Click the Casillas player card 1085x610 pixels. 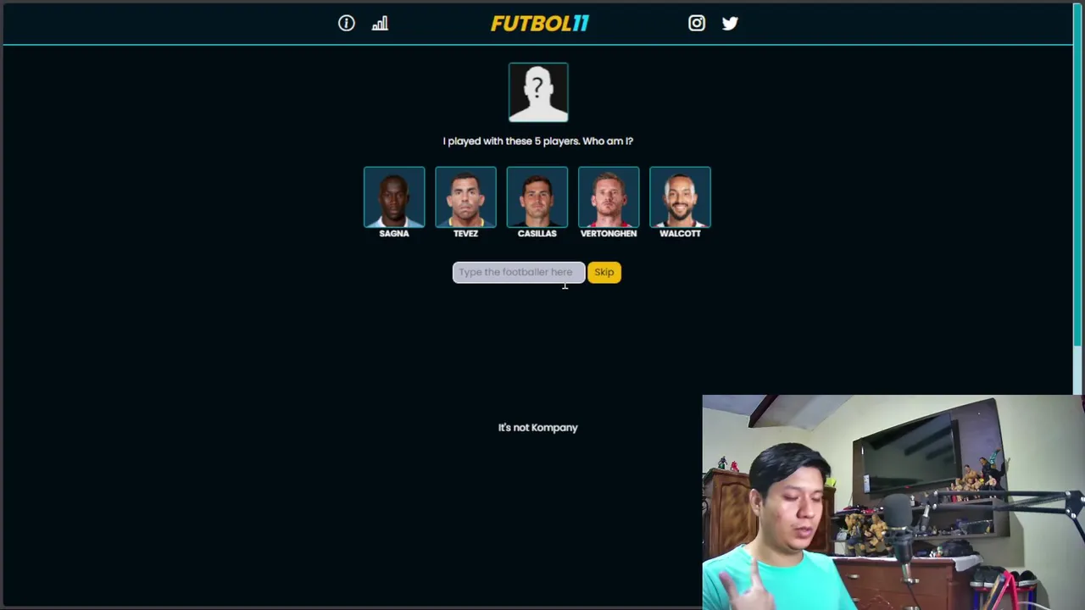pos(537,197)
